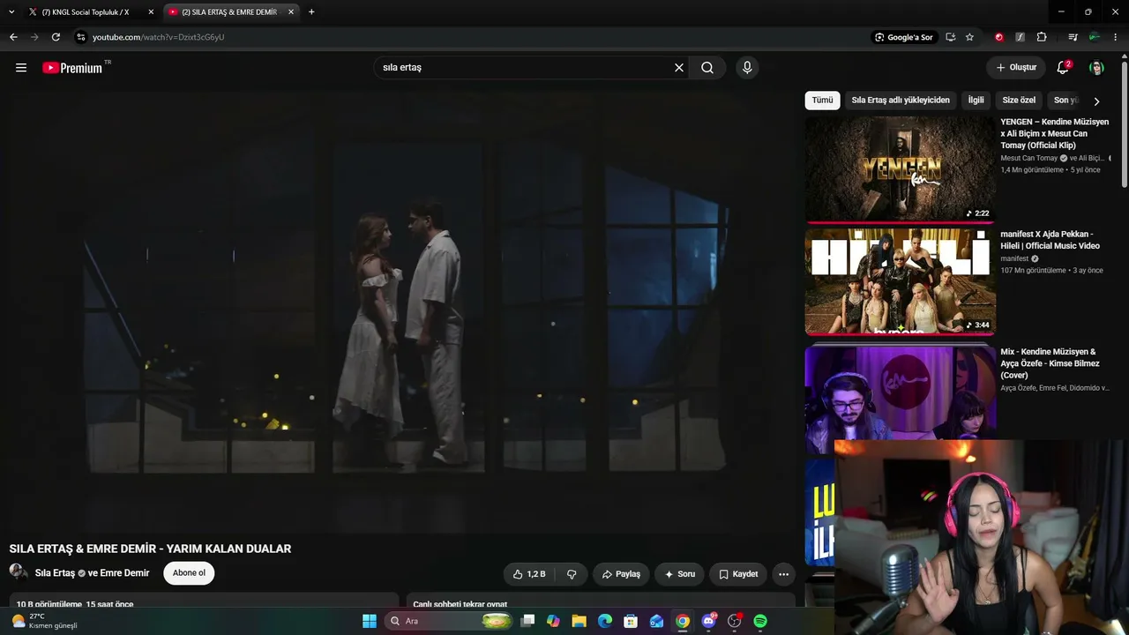1129x635 pixels.
Task: Open the YouTube guide hamburger menu
Action: click(x=21, y=68)
